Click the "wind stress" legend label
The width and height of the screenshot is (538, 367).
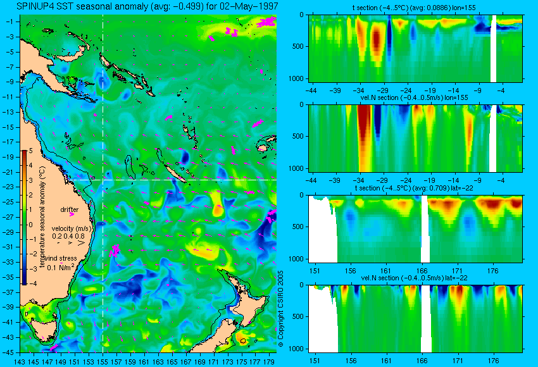point(61,258)
